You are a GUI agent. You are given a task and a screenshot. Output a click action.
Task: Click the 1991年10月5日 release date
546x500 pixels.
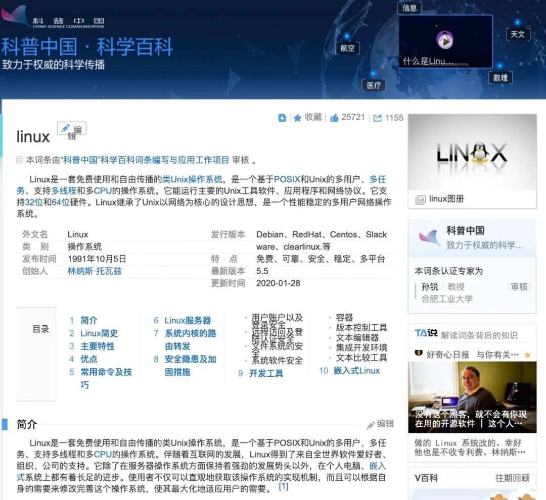click(x=97, y=259)
